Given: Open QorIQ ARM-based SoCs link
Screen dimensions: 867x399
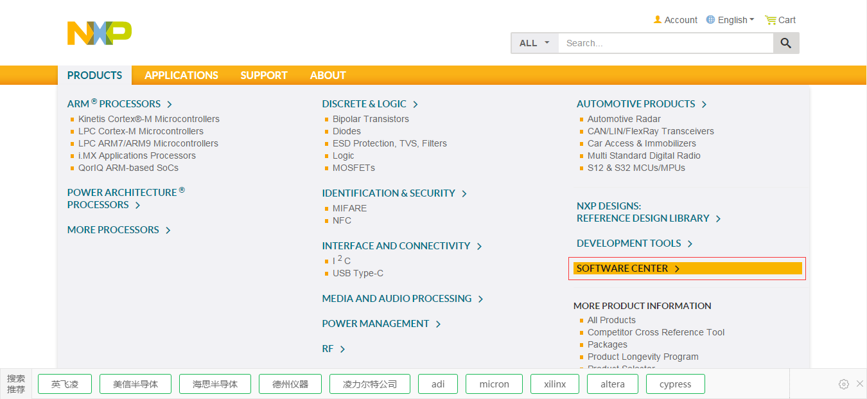Looking at the screenshot, I should (x=128, y=168).
